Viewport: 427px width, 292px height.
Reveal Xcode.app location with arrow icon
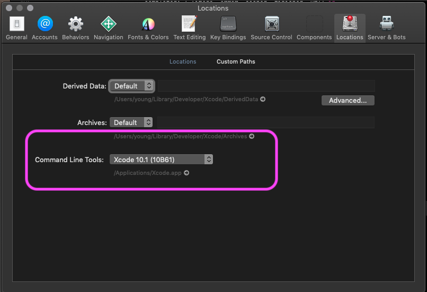click(186, 173)
